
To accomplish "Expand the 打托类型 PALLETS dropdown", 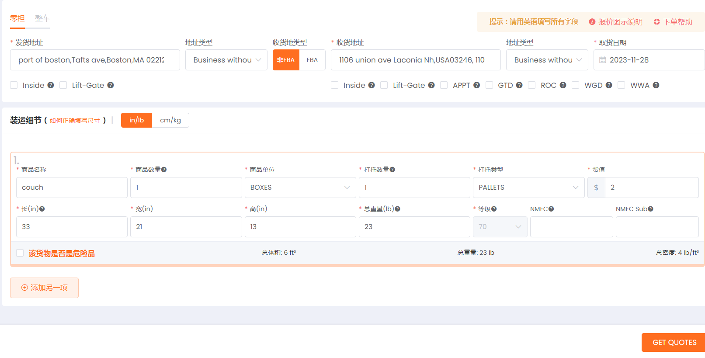I will (x=528, y=188).
